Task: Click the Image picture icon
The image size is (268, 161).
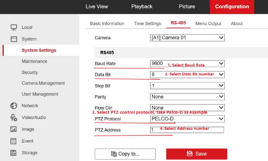Action: (14, 129)
